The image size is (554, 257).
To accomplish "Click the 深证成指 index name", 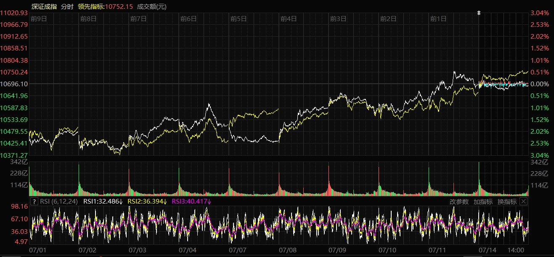I will click(x=44, y=6).
